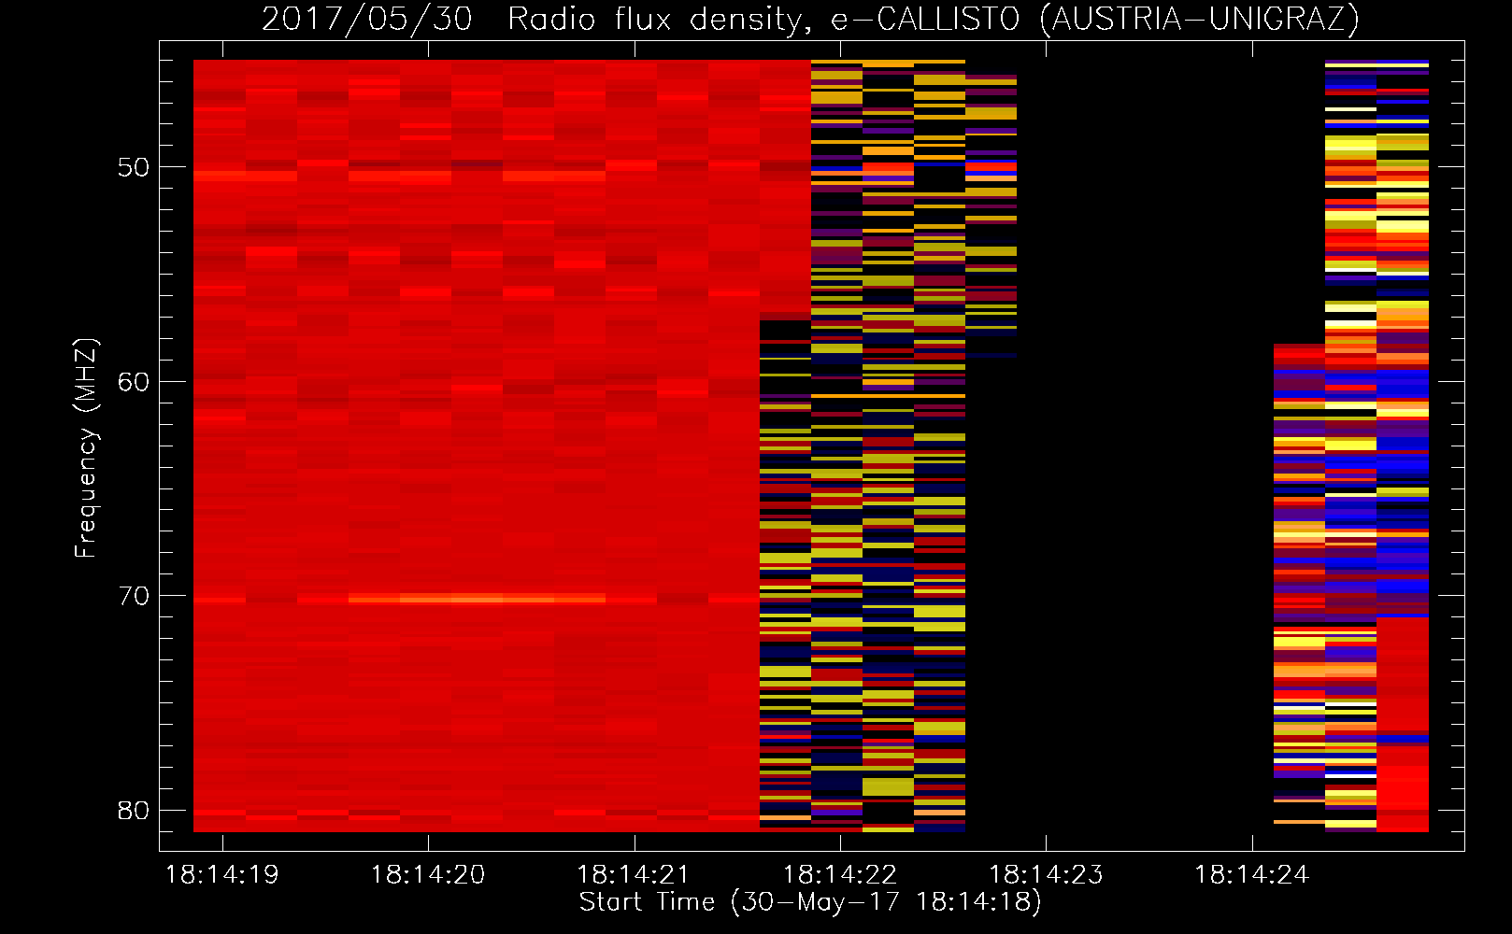Select the 70 frequency tick label
This screenshot has width=1512, height=934.
click(134, 596)
